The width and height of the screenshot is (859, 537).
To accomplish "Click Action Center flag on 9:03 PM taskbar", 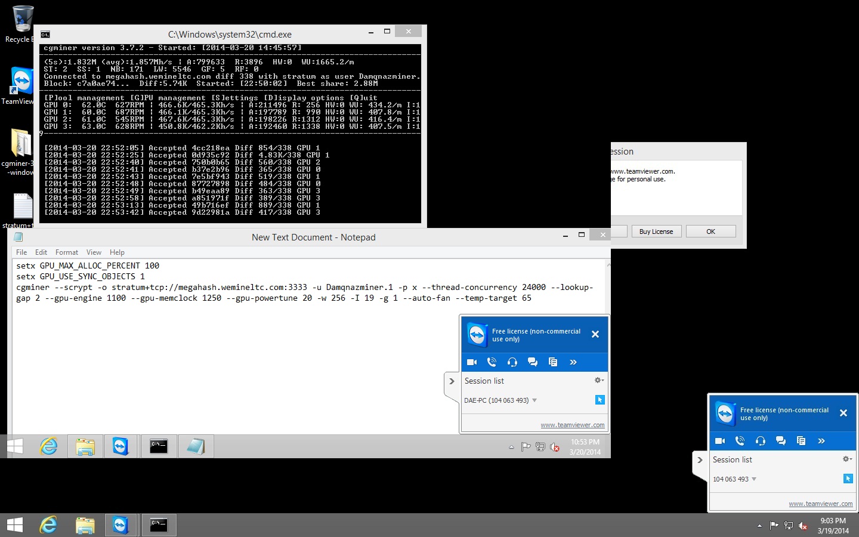I will (774, 525).
